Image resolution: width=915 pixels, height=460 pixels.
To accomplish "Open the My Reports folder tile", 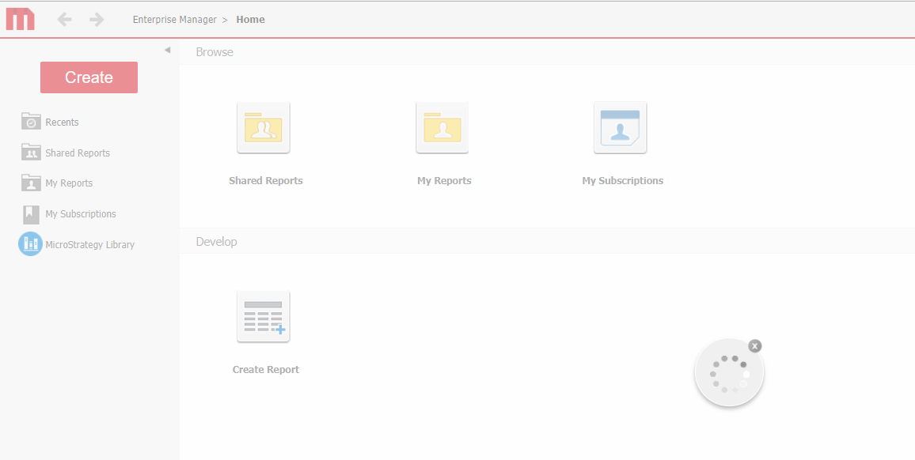I will [x=442, y=127].
